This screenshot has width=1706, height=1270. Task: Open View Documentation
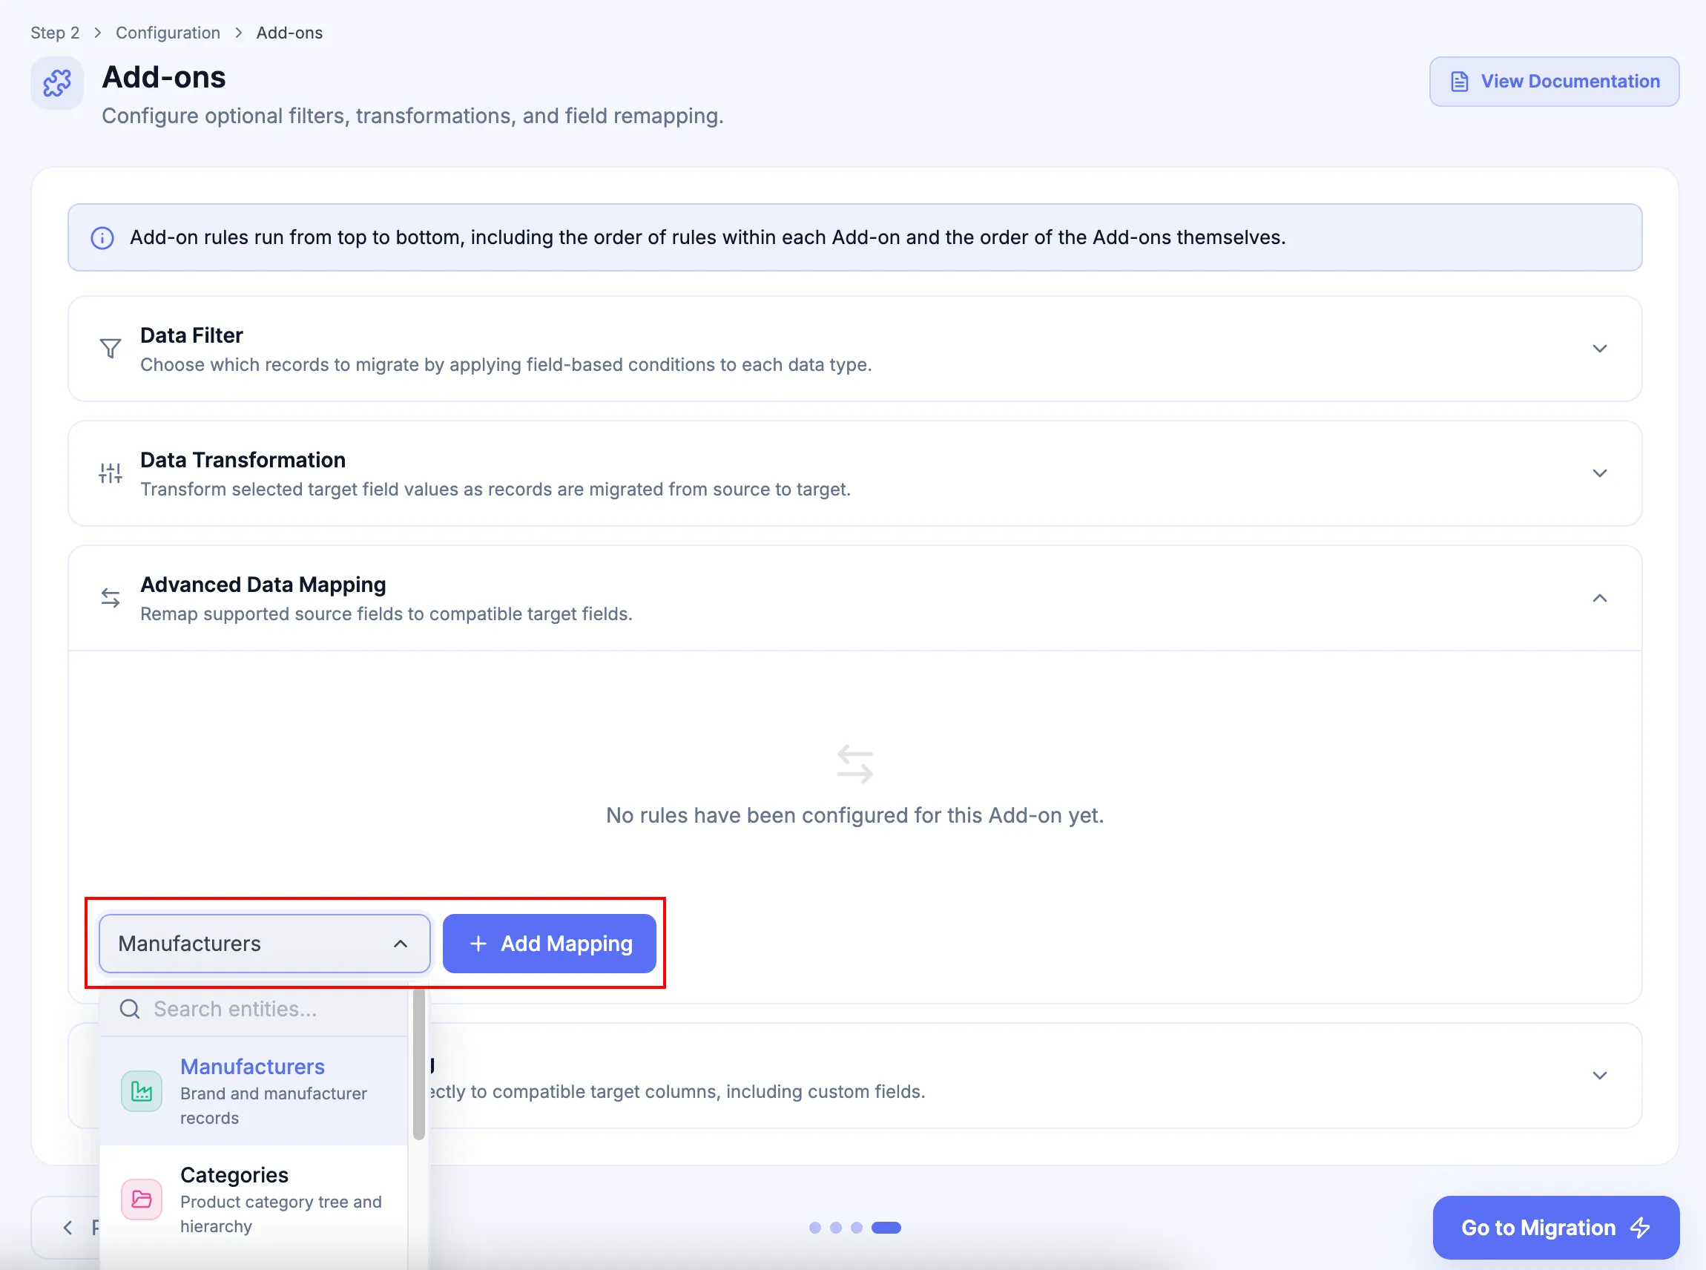tap(1555, 82)
